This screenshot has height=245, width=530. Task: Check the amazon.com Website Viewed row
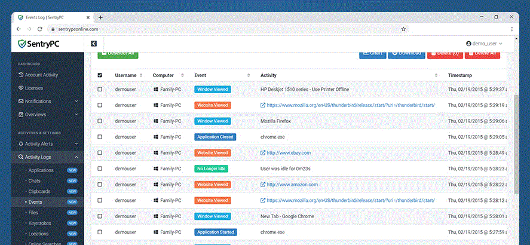(100, 185)
